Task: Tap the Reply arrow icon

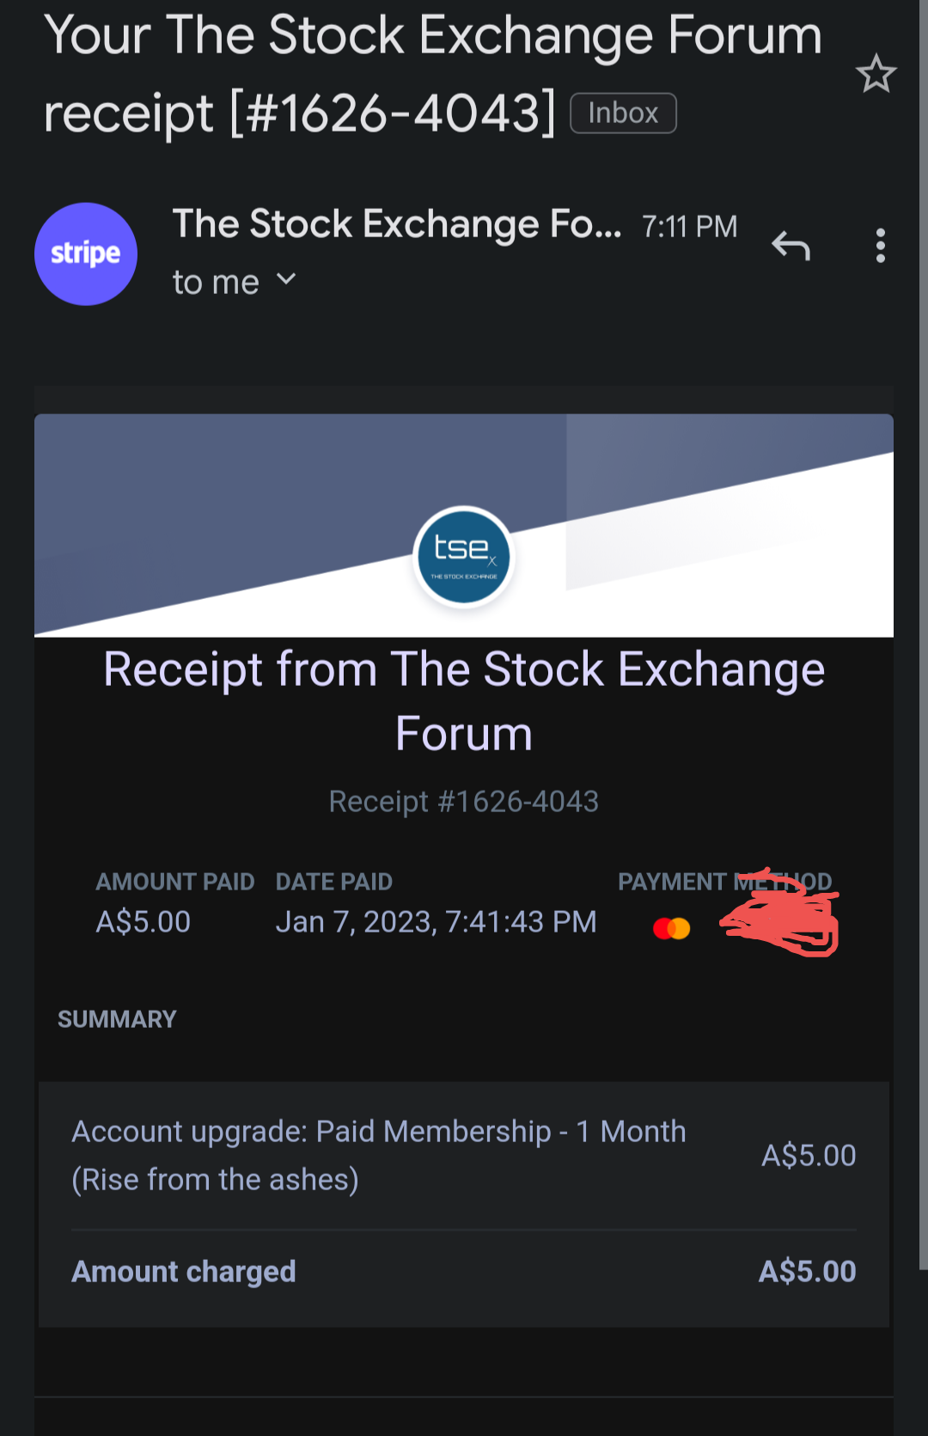Action: tap(791, 247)
